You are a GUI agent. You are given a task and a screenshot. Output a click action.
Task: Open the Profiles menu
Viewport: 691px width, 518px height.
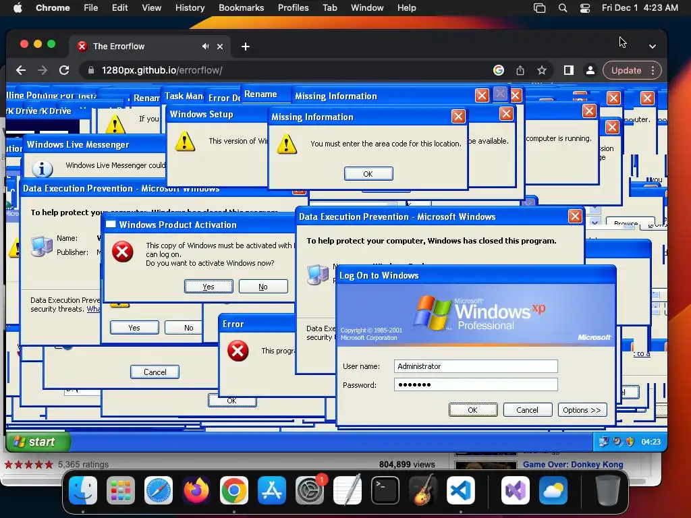point(293,8)
